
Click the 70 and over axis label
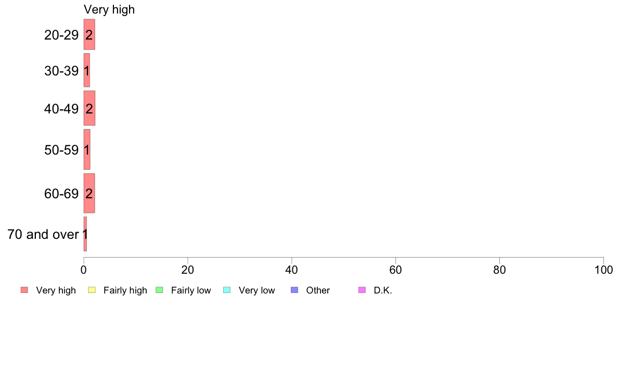[x=43, y=234]
